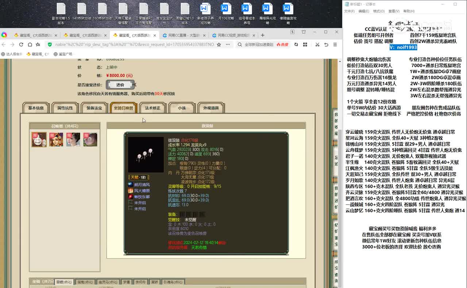This screenshot has height=288, width=467.
Task: Open the 组号零成本养号 Word document
Action: click(247, 14)
